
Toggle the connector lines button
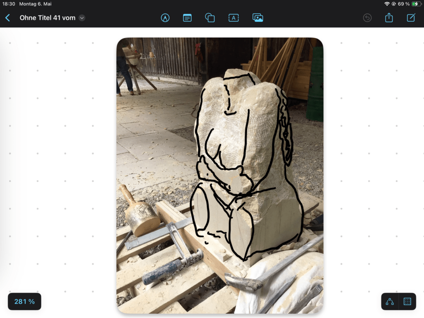tap(390, 301)
